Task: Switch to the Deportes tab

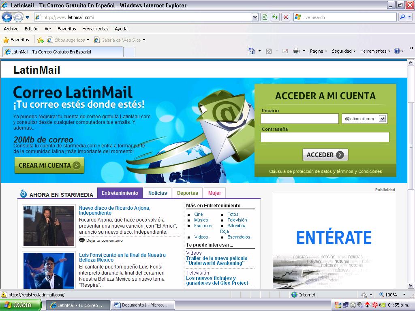Action: click(x=187, y=193)
